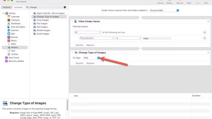Add condition group with top plus button
Image resolution: width=212 pixels, height=119 pixels.
tap(205, 32)
